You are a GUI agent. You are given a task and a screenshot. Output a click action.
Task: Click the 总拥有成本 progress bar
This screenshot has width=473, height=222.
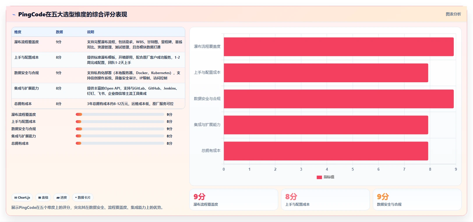point(120,143)
